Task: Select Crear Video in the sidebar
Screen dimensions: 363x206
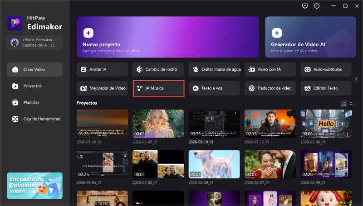Action: click(35, 69)
